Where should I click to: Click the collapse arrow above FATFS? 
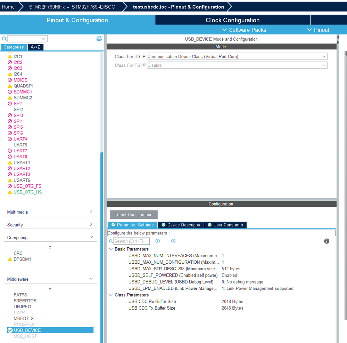[50, 289]
